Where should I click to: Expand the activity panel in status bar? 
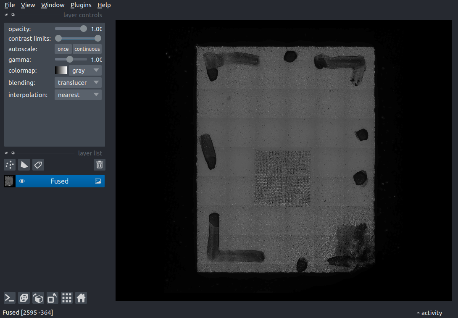click(x=429, y=313)
